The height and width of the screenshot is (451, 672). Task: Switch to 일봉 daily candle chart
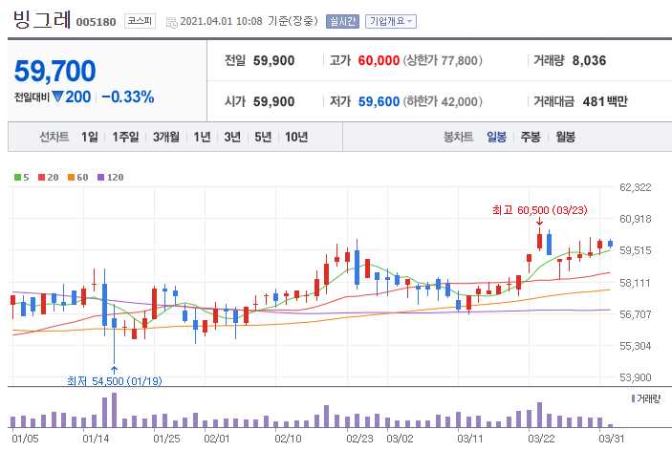click(496, 137)
